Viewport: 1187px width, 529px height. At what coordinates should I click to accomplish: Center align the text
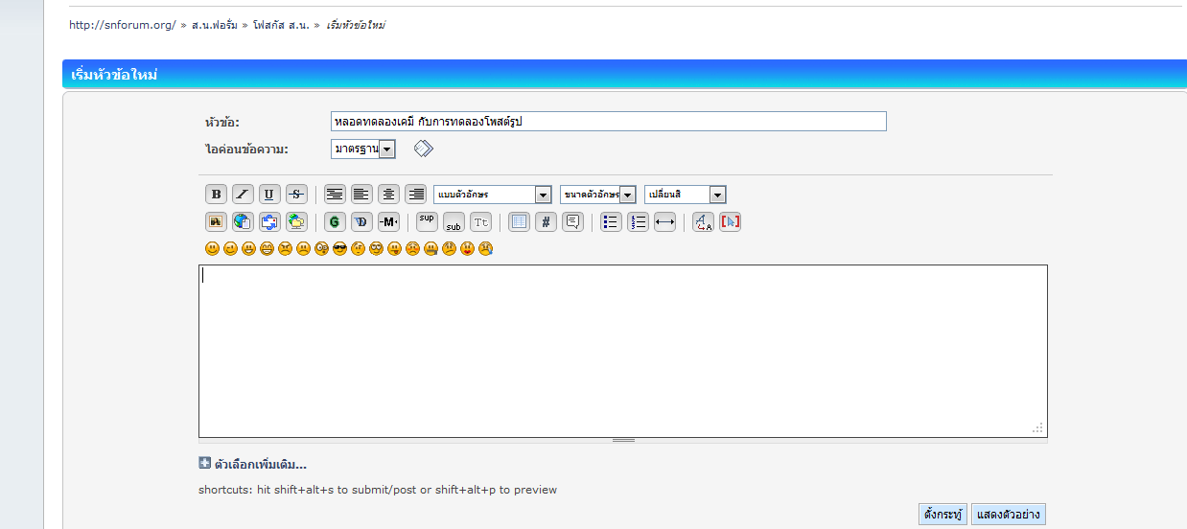click(388, 195)
